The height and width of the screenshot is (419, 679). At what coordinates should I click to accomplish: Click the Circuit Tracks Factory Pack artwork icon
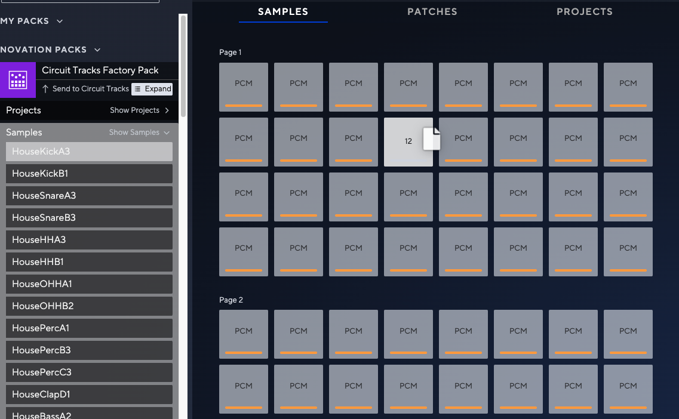pyautogui.click(x=18, y=80)
